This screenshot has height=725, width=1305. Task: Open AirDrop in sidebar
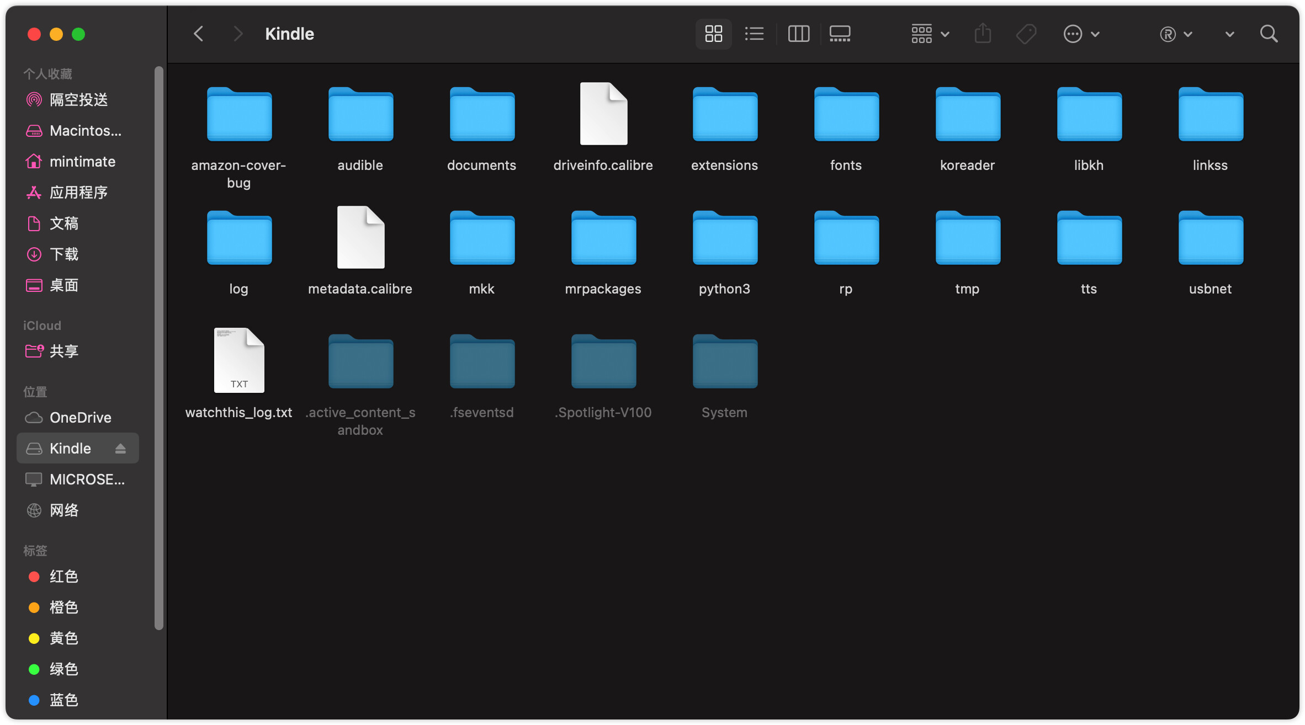click(78, 100)
